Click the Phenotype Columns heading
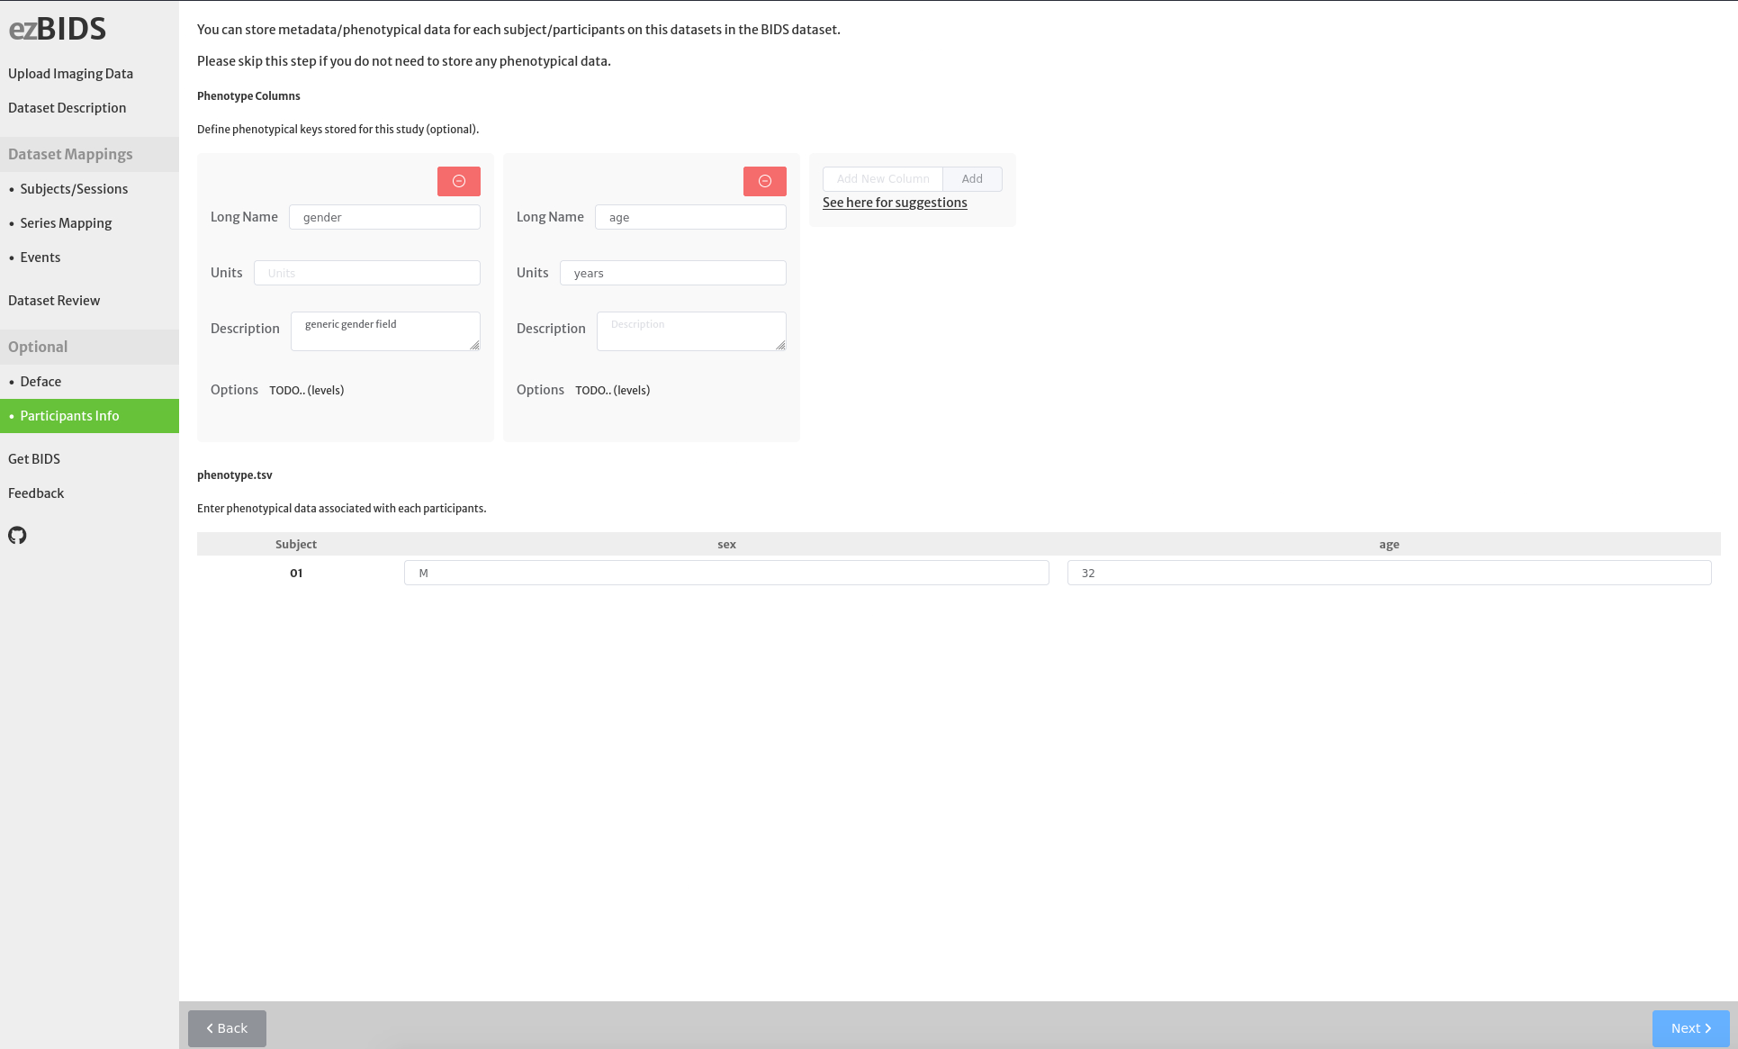Screen dimensions: 1738x1049 click(x=248, y=96)
